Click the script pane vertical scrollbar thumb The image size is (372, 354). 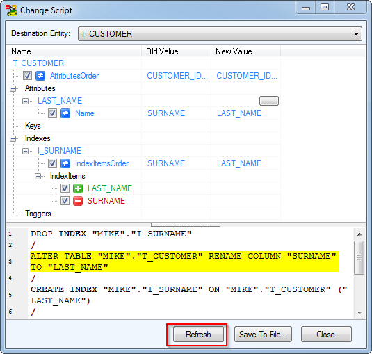tap(359, 257)
